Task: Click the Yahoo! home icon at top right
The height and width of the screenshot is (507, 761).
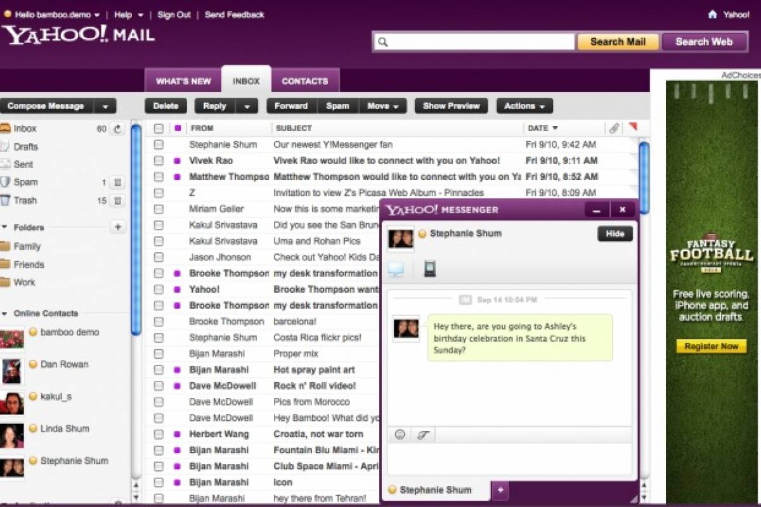Action: tap(713, 14)
